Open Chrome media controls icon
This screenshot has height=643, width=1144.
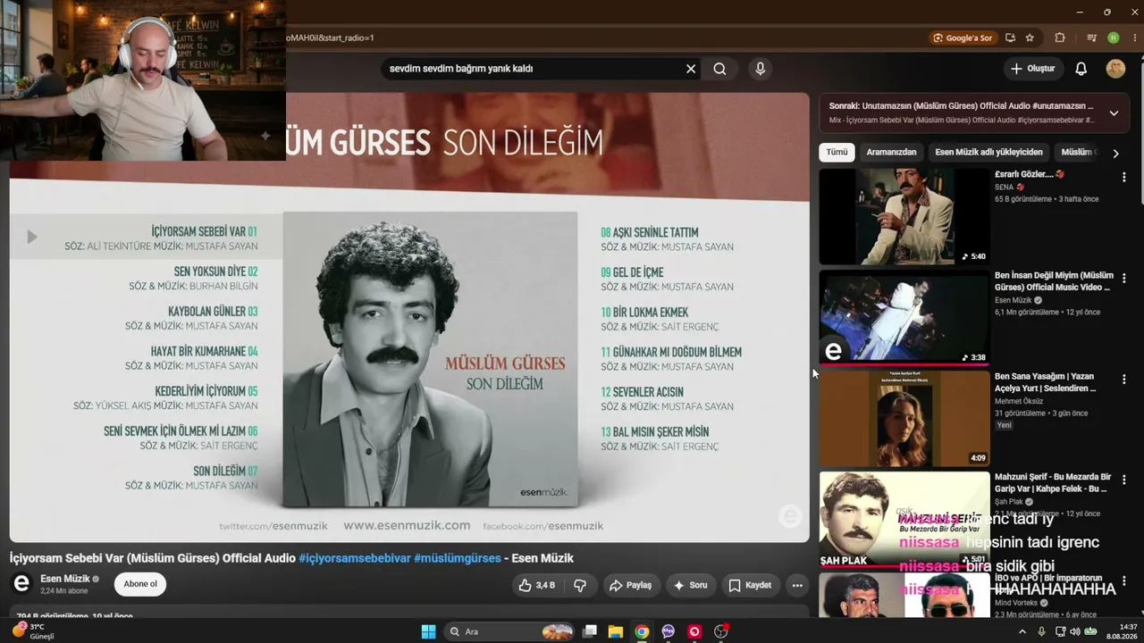tap(1091, 38)
